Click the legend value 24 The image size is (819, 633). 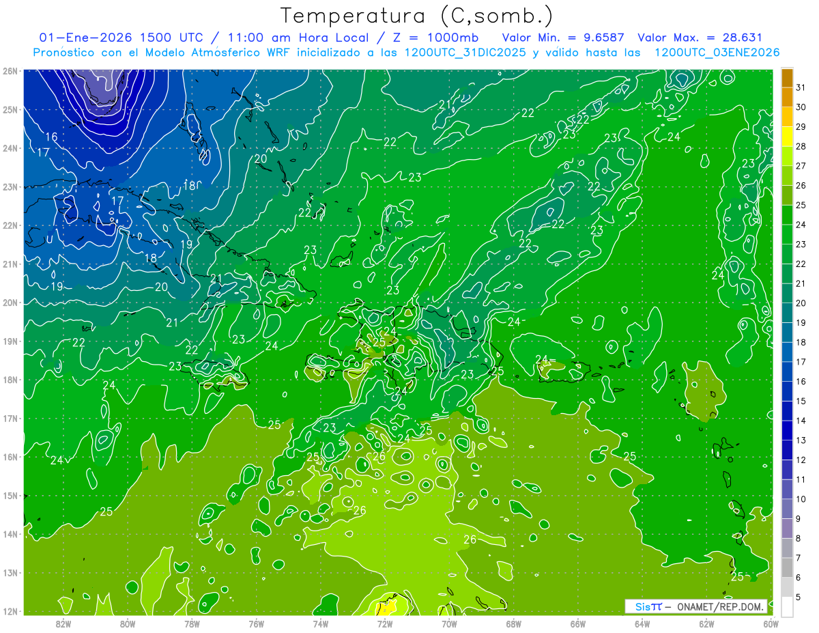[801, 225]
